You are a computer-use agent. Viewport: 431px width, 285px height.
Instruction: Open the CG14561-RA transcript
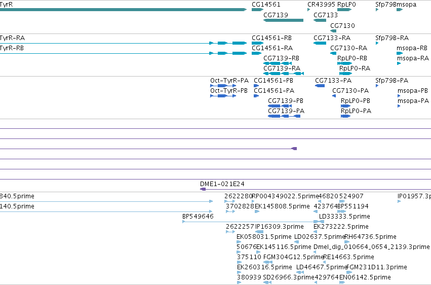[x=256, y=53]
